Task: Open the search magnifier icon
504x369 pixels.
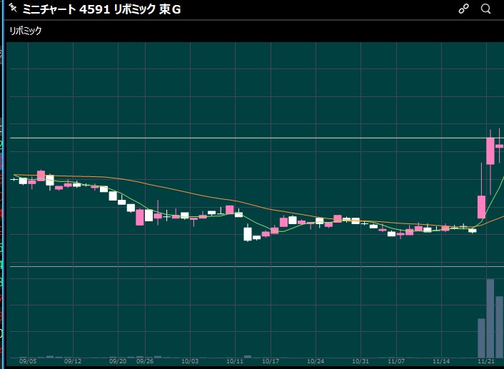Action: pyautogui.click(x=485, y=9)
